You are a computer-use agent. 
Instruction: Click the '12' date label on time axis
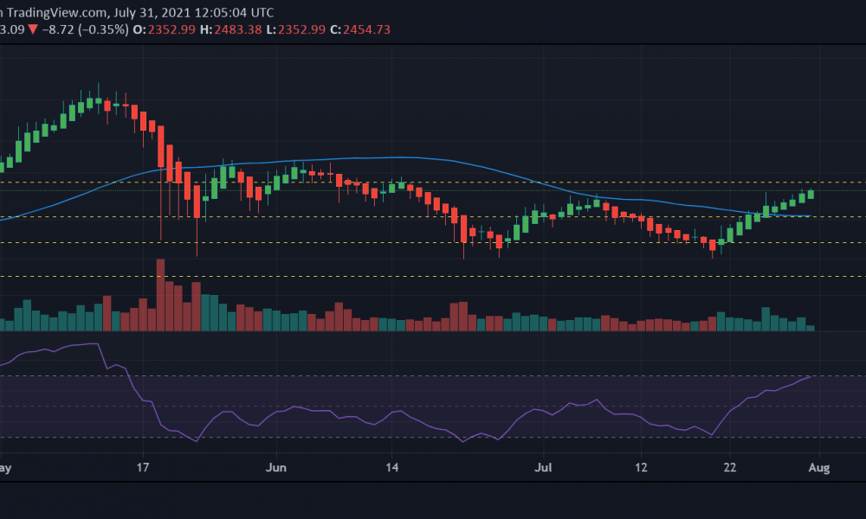[x=641, y=468]
